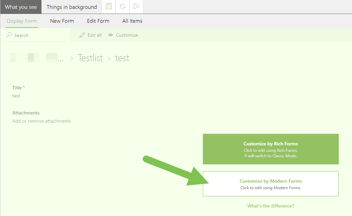Click the pencil icon beside Edit all
Viewport: 352px width, 216px height.
click(x=82, y=35)
